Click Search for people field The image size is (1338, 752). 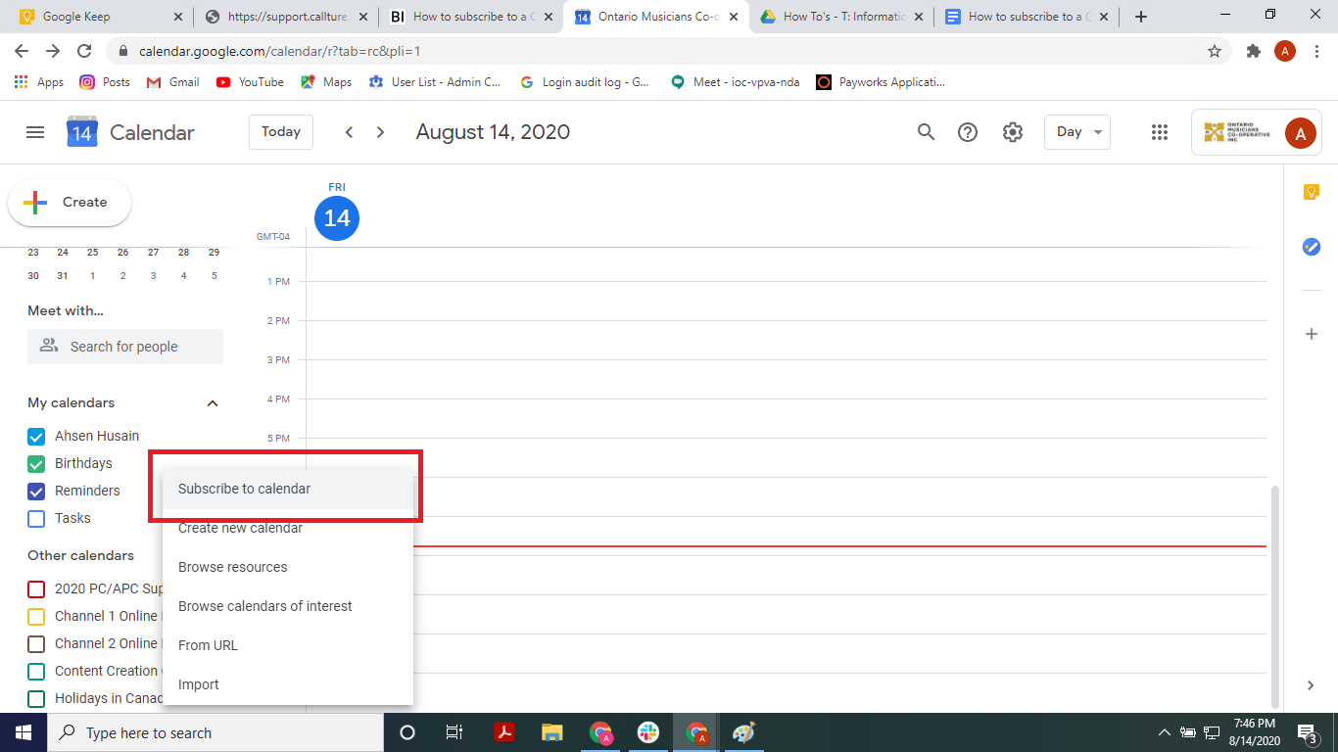tap(125, 347)
